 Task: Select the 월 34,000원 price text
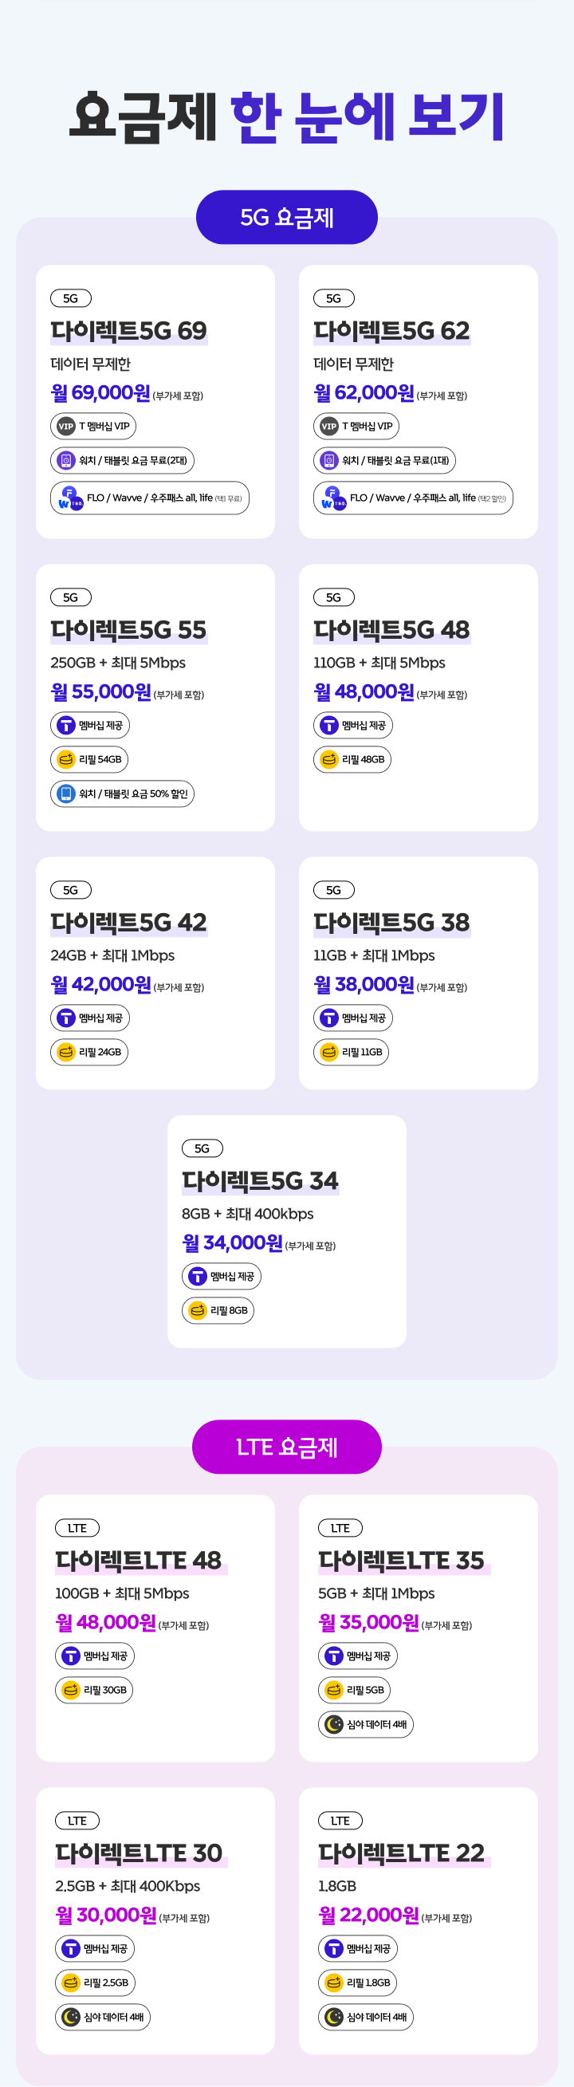(x=233, y=1242)
